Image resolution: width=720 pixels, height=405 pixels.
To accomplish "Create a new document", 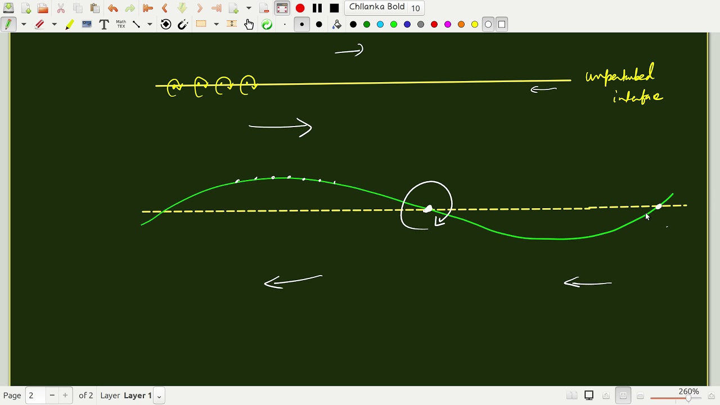I will [26, 8].
